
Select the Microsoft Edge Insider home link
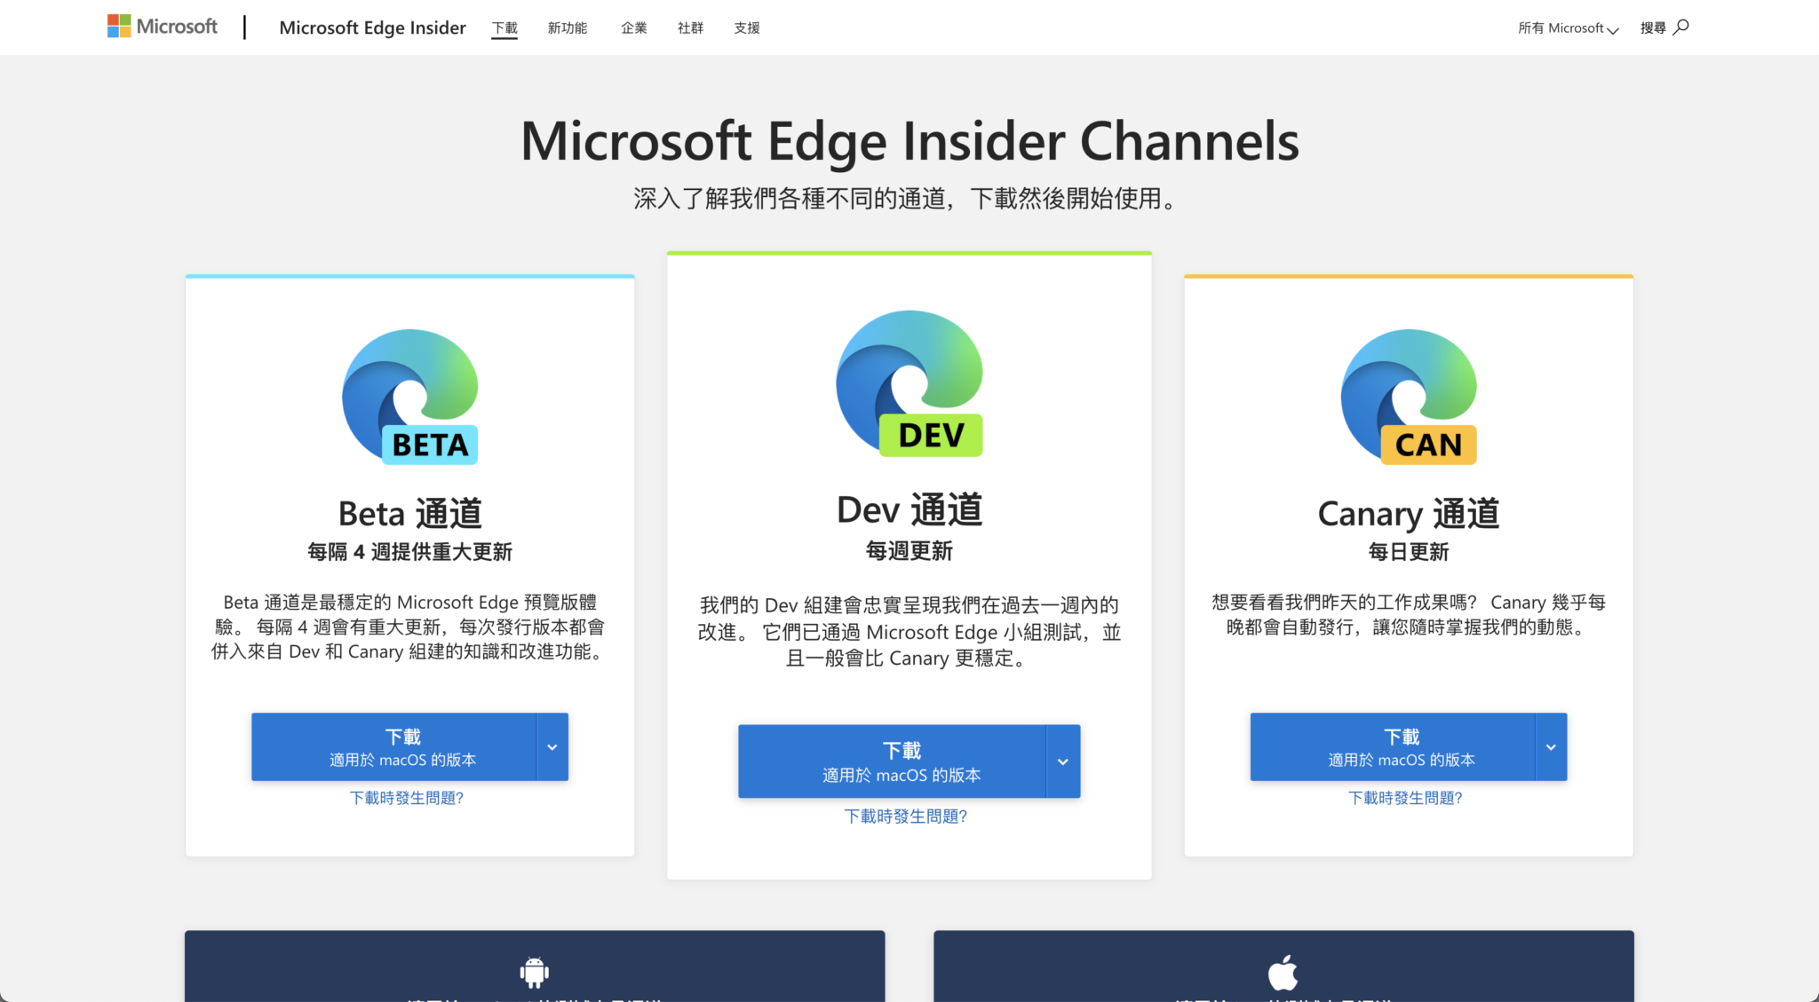click(x=372, y=28)
